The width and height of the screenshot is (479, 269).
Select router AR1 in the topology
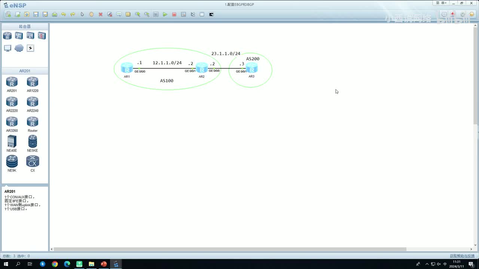pyautogui.click(x=127, y=68)
